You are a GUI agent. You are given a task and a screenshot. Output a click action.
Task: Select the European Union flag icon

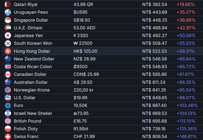8,105
